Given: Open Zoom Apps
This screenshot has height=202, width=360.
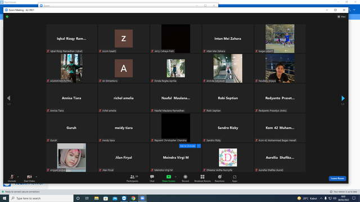Looking at the screenshot, I should (235, 178).
